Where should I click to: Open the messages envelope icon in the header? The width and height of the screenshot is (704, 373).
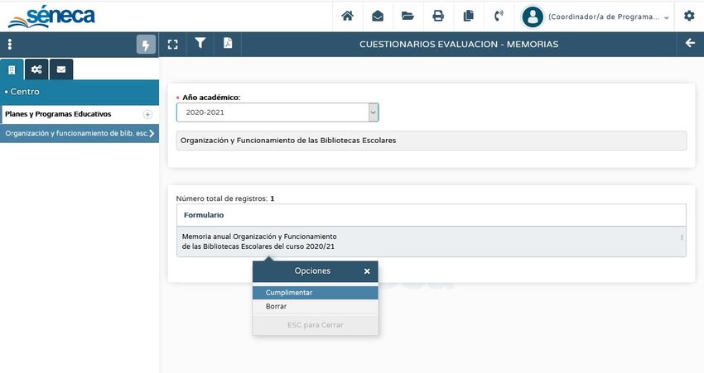pos(378,16)
